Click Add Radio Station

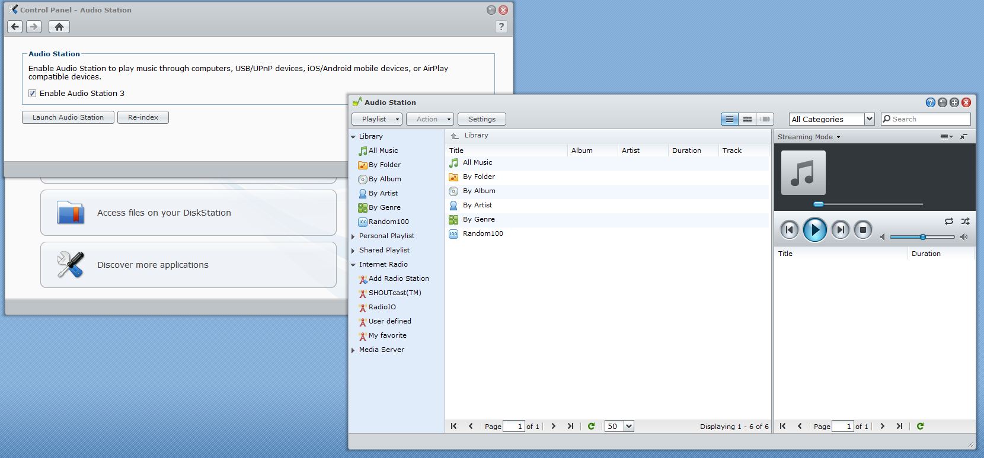[x=398, y=278]
